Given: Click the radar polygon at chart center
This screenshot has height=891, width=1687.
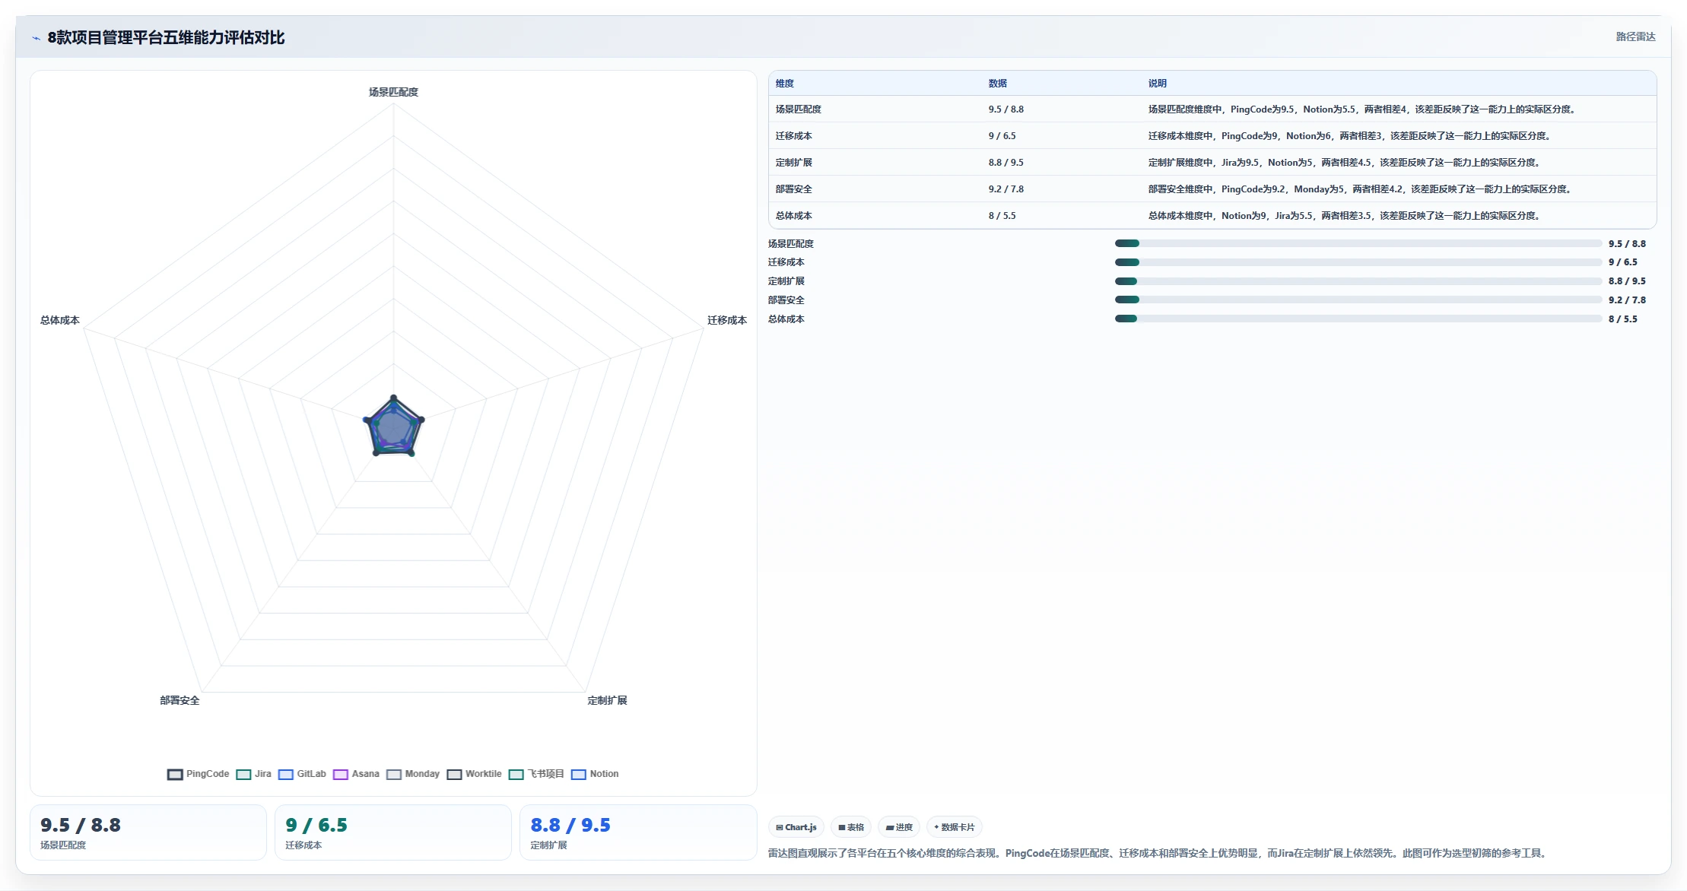Looking at the screenshot, I should [x=393, y=428].
